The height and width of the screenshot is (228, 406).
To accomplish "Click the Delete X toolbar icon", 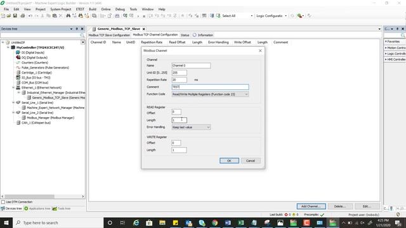I will [x=61, y=16].
